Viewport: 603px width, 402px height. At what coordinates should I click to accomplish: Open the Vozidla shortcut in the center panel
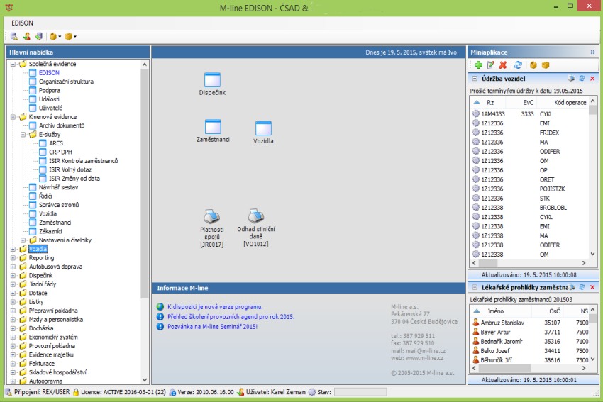click(x=263, y=128)
